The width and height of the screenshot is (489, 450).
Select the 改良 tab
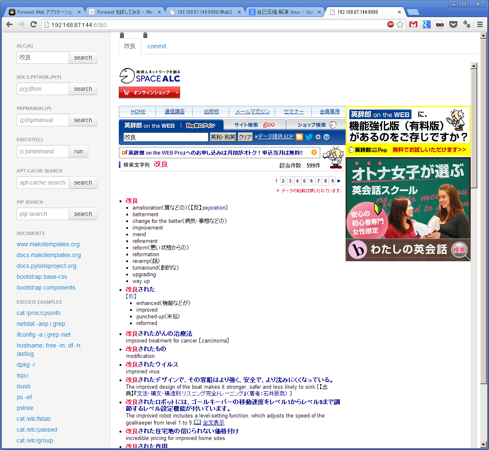(130, 46)
